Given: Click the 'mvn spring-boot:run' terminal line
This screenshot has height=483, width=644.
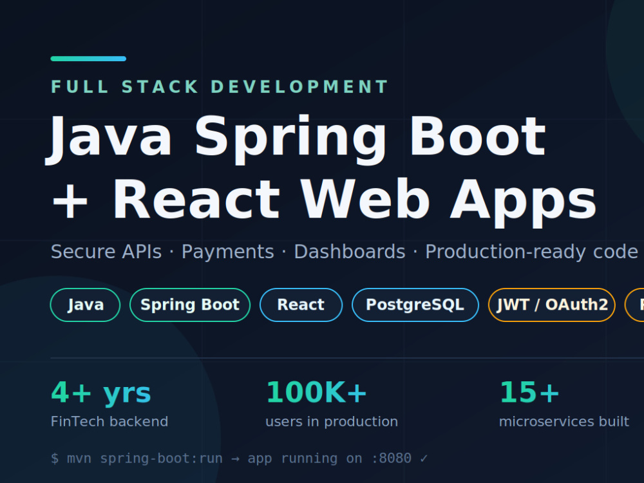Looking at the screenshot, I should point(239,458).
